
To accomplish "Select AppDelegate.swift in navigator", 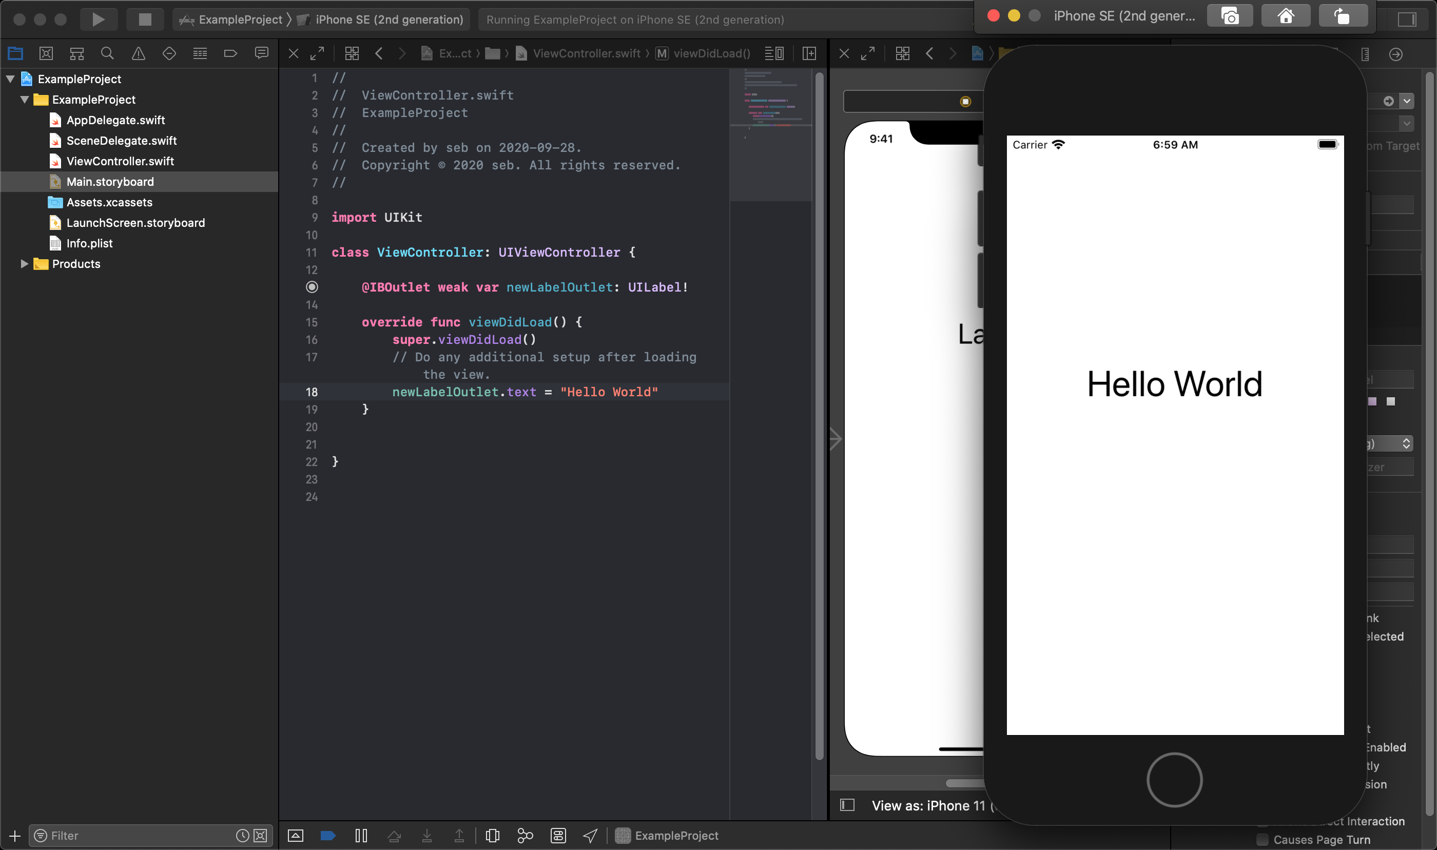I will click(x=115, y=120).
